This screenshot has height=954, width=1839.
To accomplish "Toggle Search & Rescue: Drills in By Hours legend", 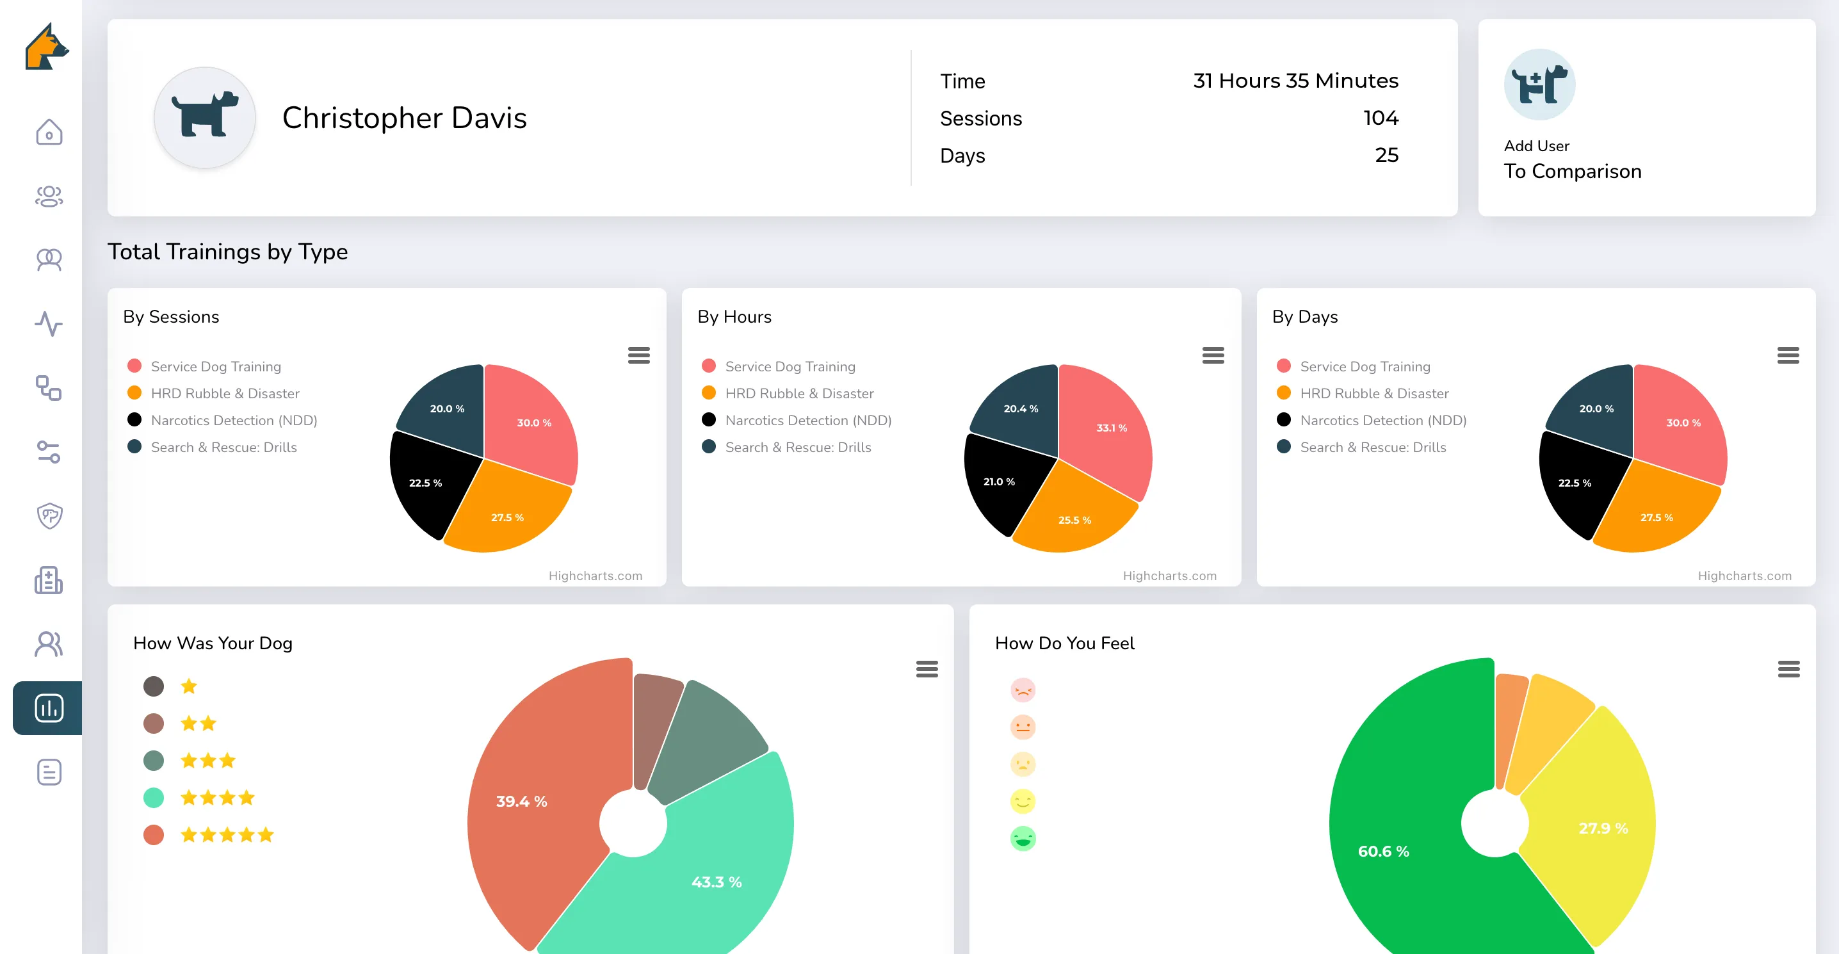I will tap(787, 448).
